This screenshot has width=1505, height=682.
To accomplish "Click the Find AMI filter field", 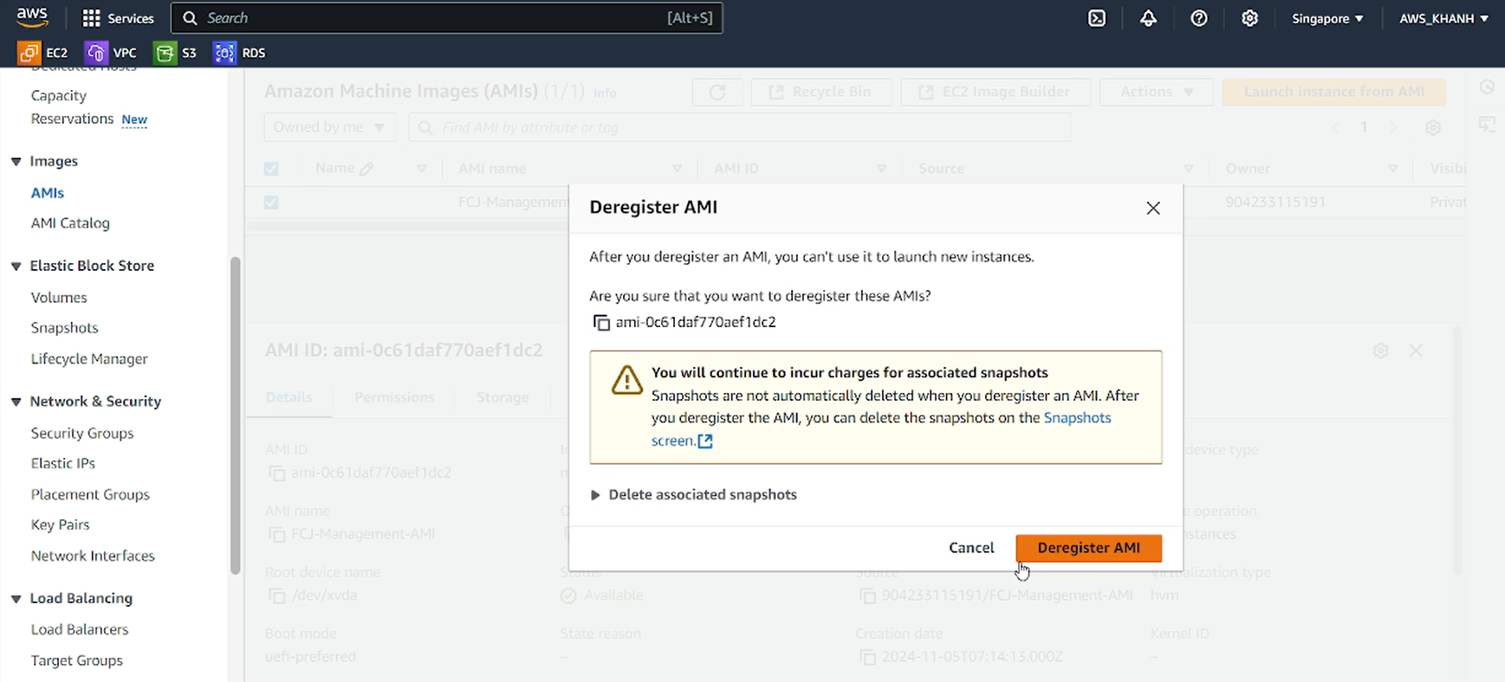I will (x=740, y=127).
